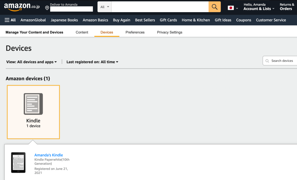Click the Kindle Paperwhite device thumbnail
The image size is (297, 180).
point(18,162)
